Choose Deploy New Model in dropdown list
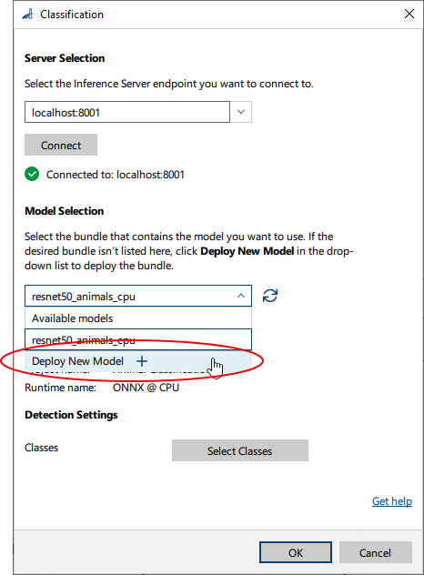The image size is (424, 575). pyautogui.click(x=138, y=361)
